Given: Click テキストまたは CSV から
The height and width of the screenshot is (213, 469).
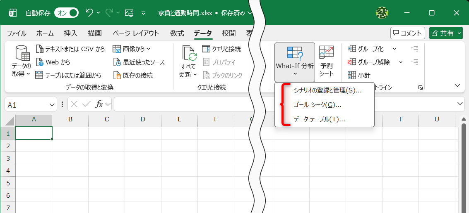Looking at the screenshot, I should [70, 49].
